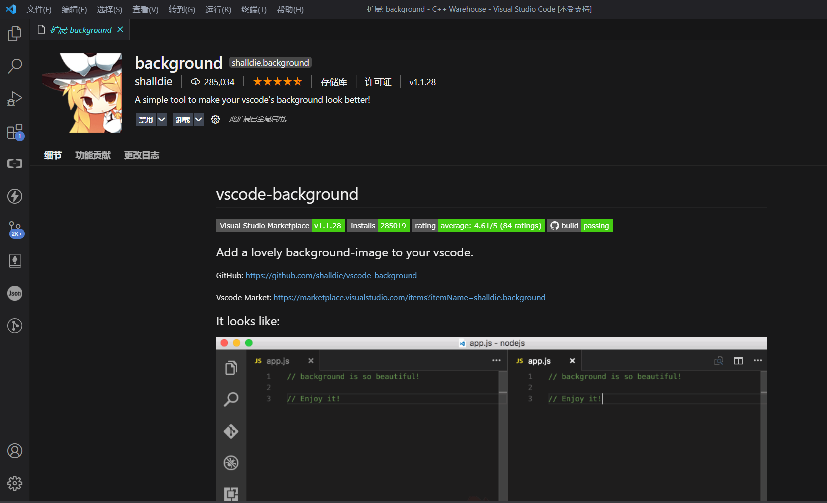Open the 查看(V) menu
The width and height of the screenshot is (827, 503).
145,9
